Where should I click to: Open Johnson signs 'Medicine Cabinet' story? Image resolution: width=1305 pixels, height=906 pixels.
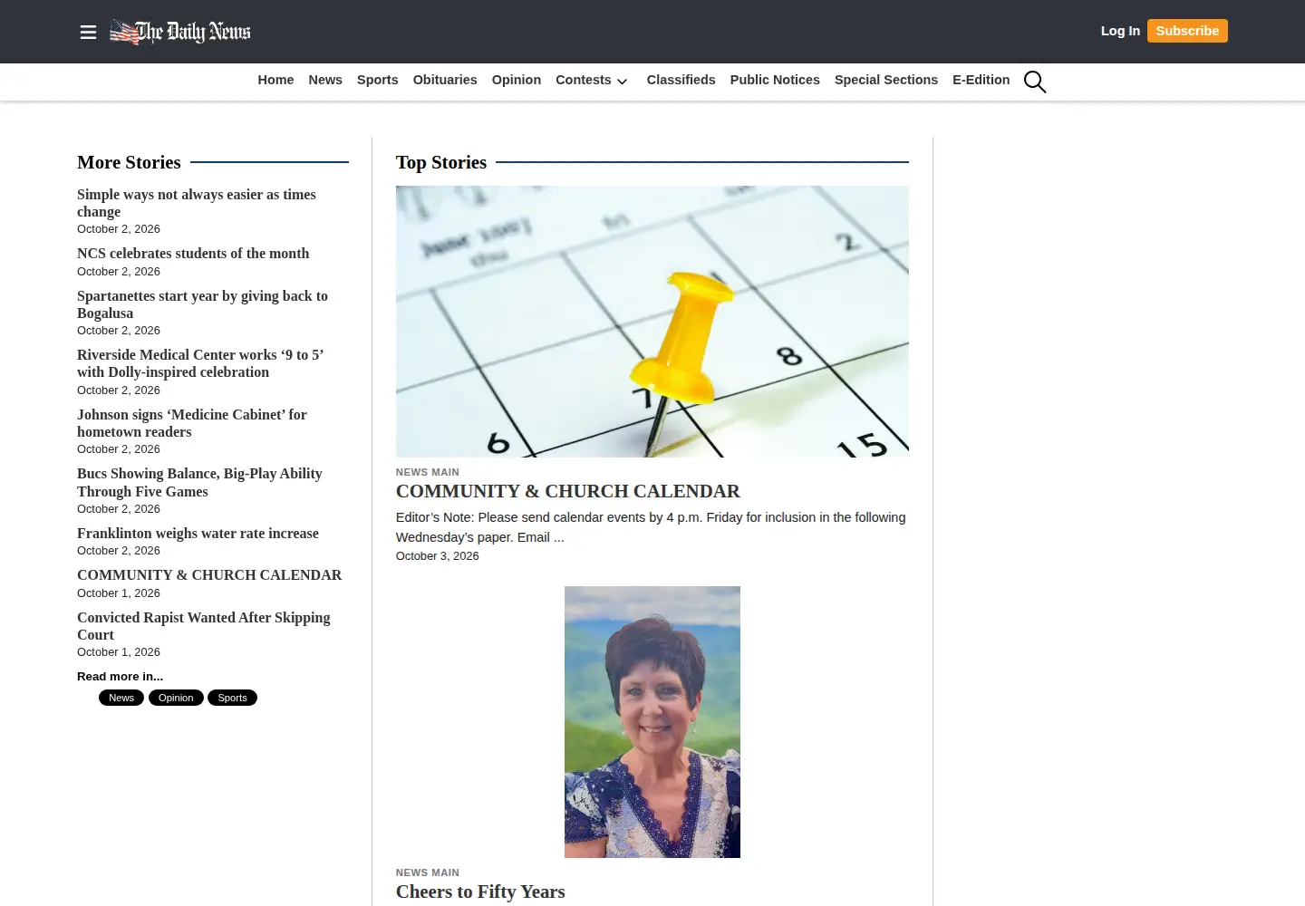[192, 423]
